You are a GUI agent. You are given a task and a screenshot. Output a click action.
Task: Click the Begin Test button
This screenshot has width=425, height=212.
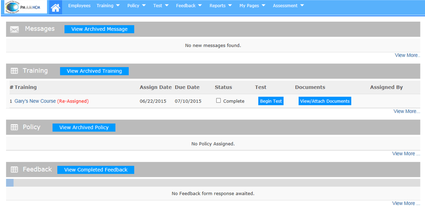tap(271, 101)
